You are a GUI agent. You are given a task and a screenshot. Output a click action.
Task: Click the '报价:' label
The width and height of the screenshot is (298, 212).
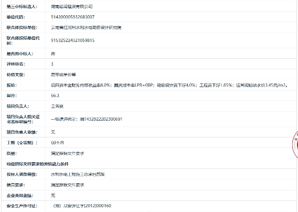click(12, 85)
